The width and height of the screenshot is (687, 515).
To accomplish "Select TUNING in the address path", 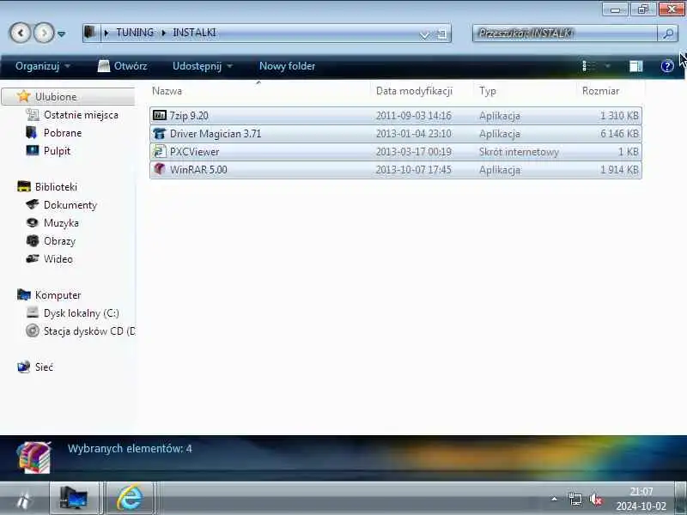I will tap(135, 33).
